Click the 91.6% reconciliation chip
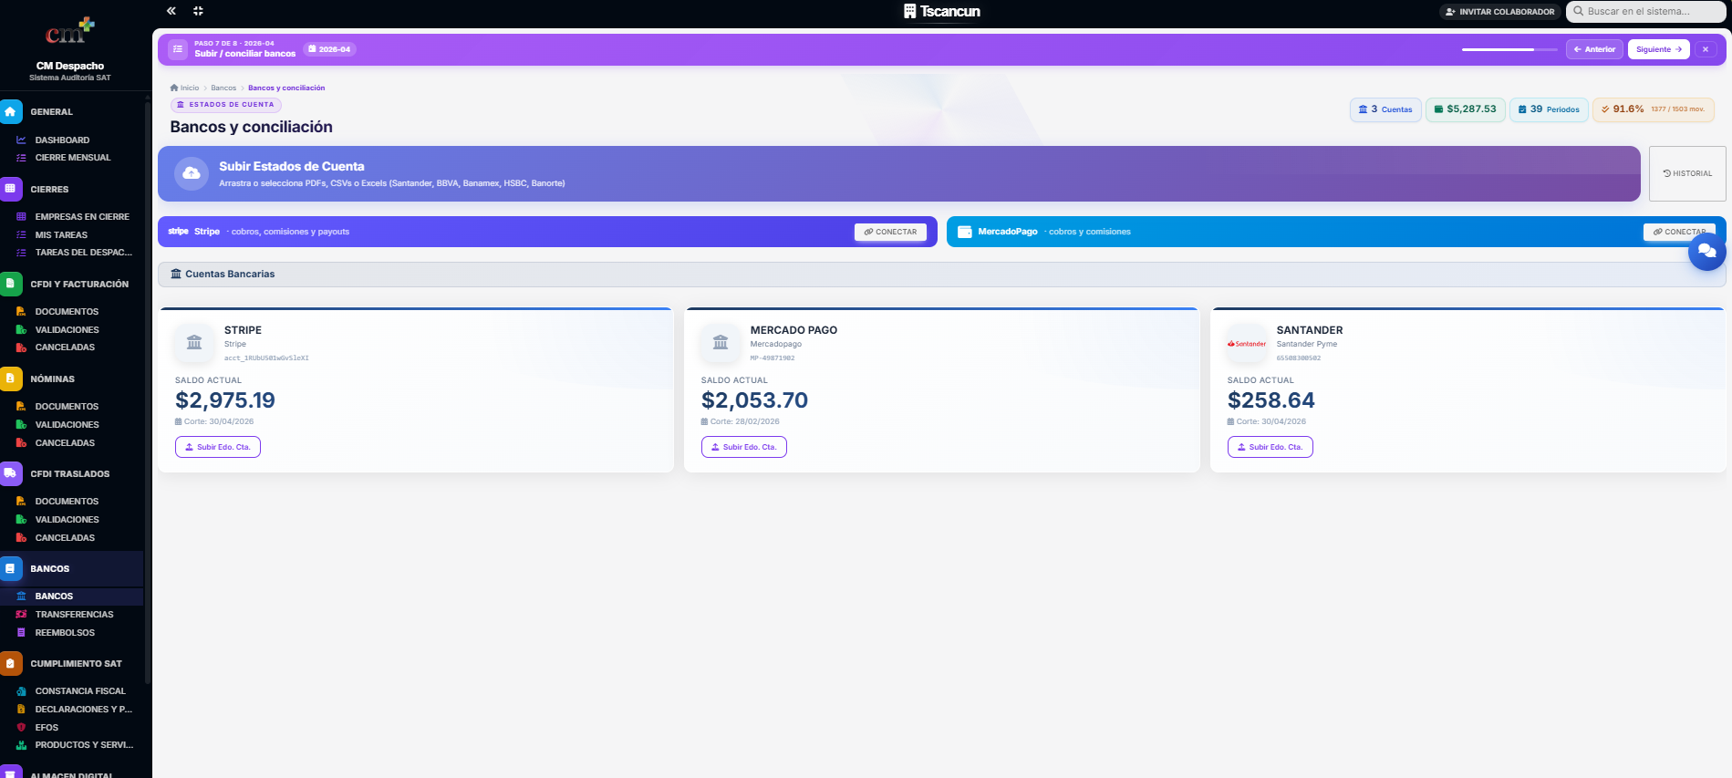This screenshot has width=1732, height=778. click(1654, 109)
